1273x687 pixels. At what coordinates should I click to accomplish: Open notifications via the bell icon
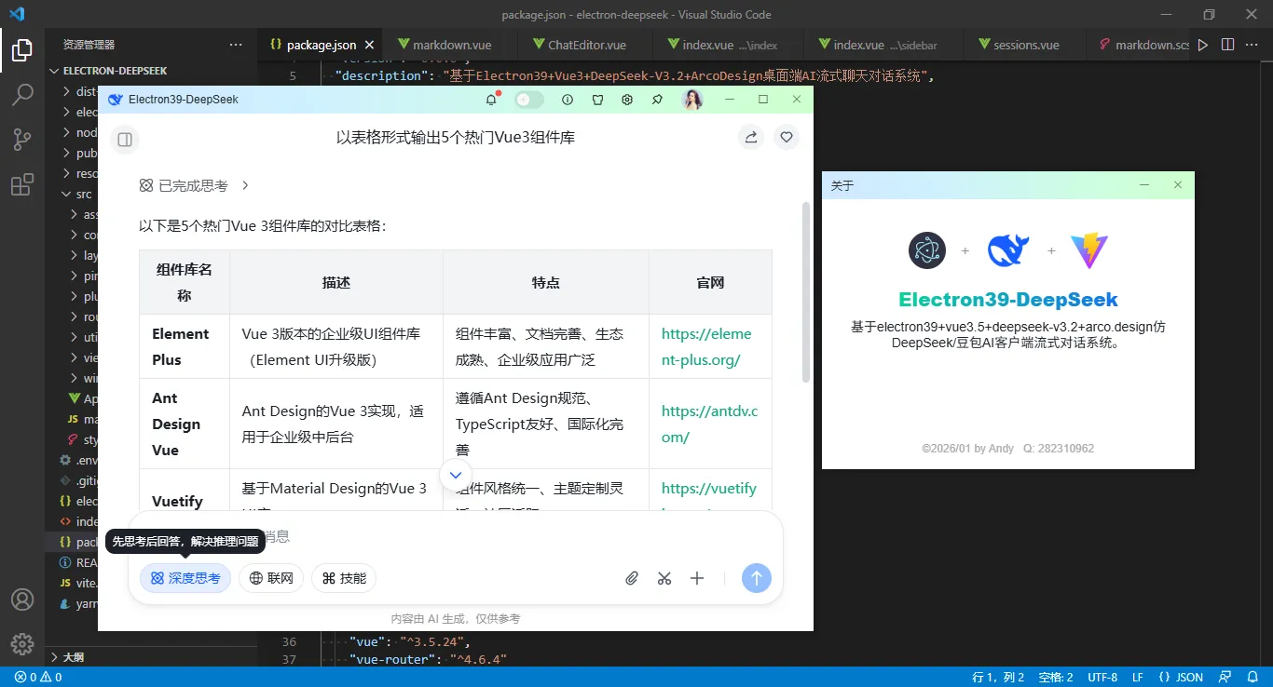coord(491,100)
